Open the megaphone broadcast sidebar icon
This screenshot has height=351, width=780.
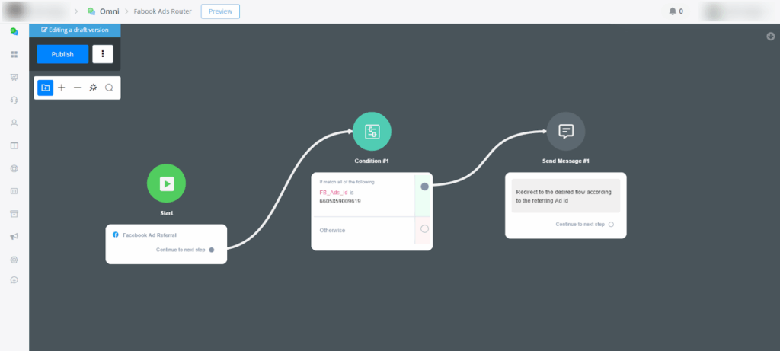coord(14,237)
